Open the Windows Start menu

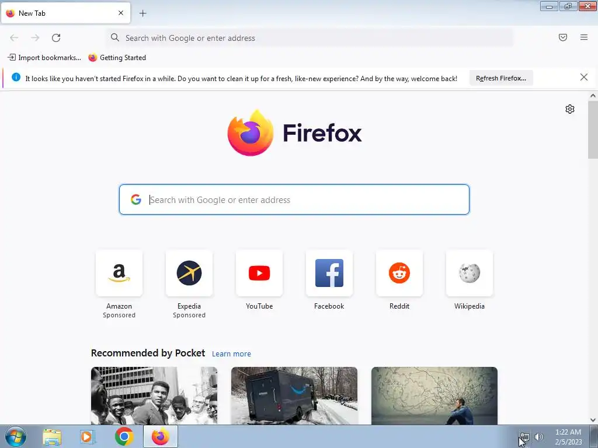[16, 436]
